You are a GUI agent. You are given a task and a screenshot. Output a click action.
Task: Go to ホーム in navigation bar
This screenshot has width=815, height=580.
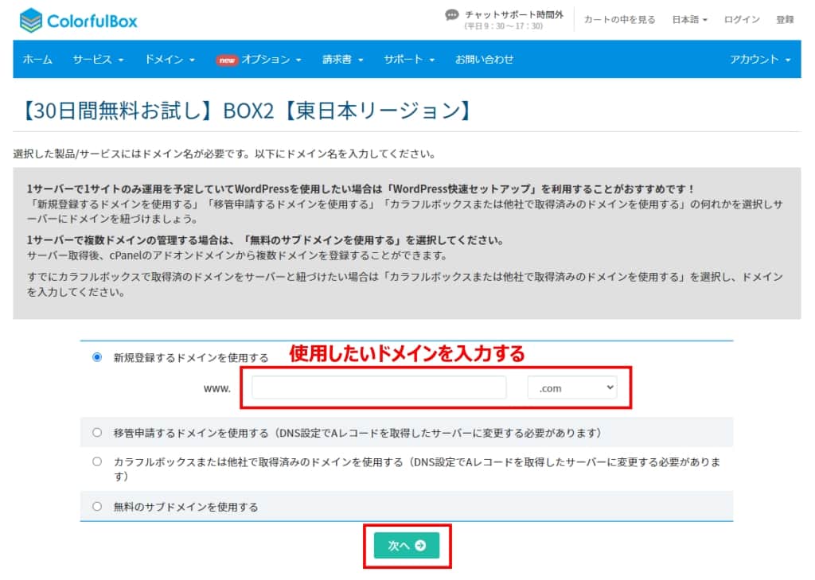tap(37, 60)
